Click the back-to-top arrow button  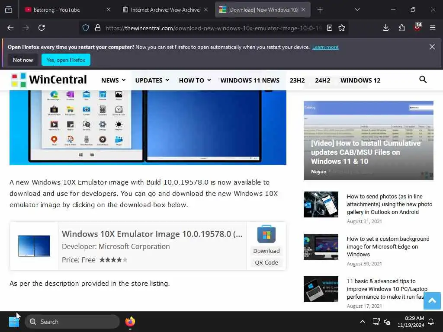point(432,301)
